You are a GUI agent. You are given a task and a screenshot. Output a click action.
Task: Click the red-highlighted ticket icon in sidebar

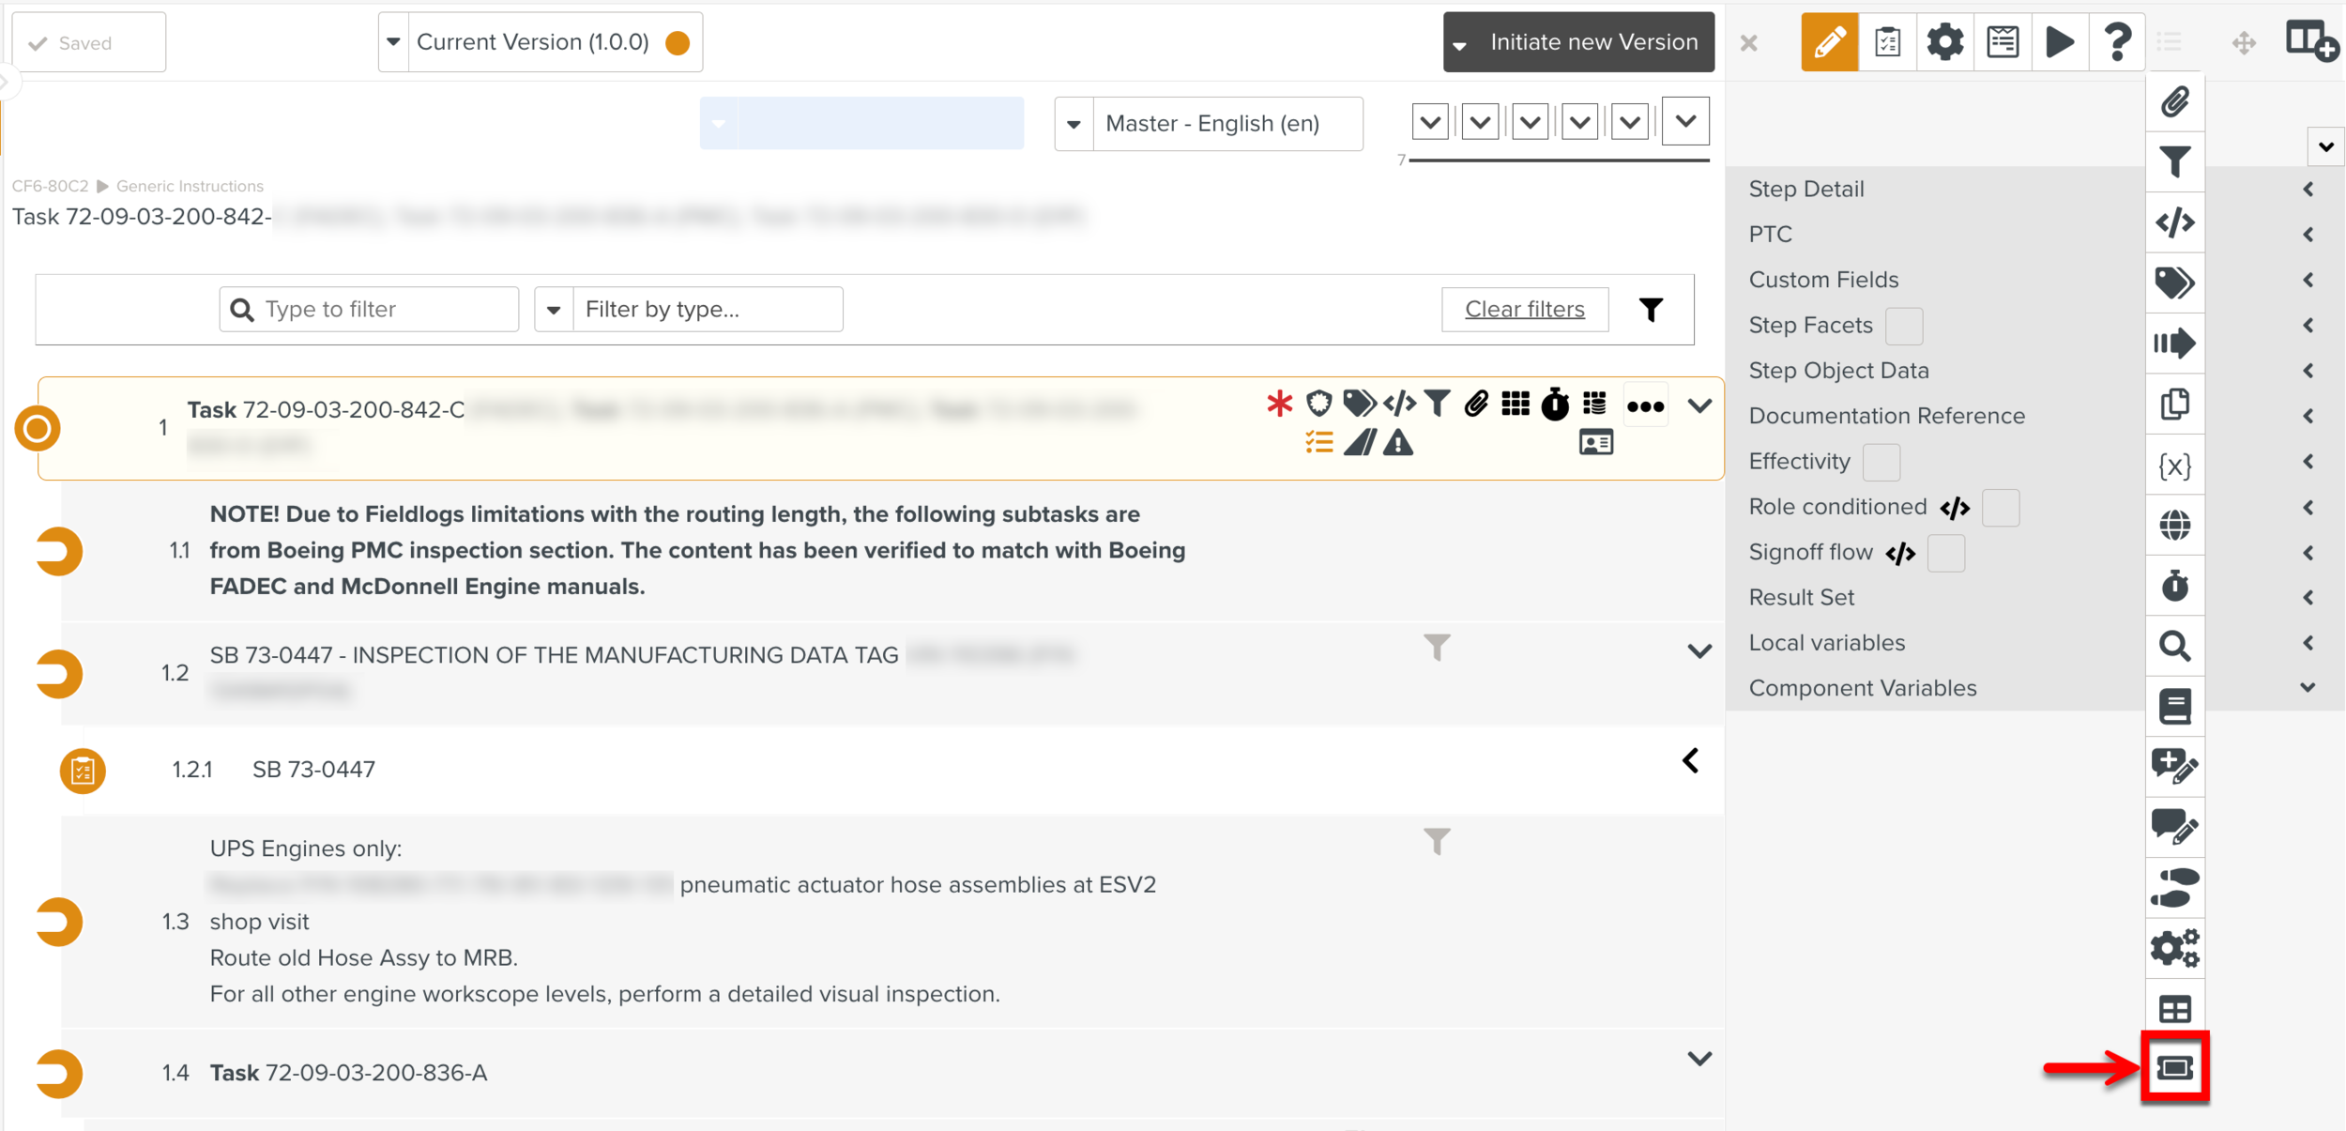2174,1067
